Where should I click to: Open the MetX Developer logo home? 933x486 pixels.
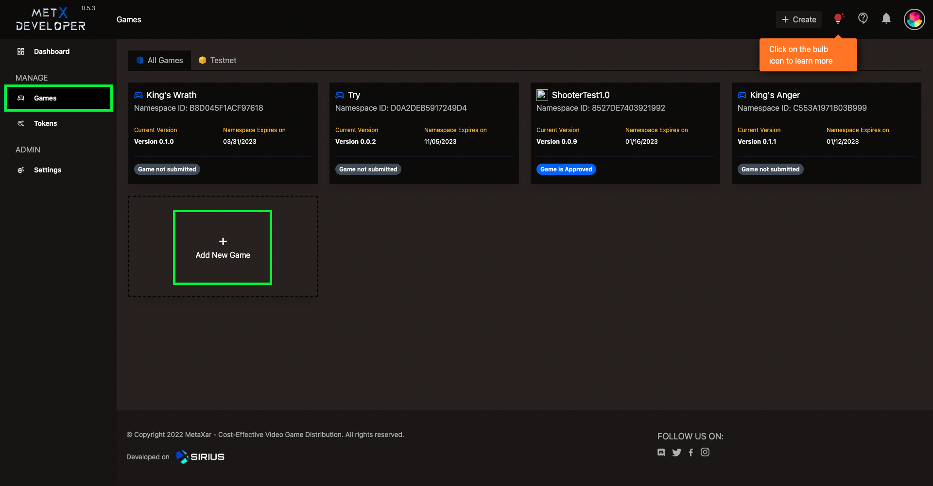[51, 19]
